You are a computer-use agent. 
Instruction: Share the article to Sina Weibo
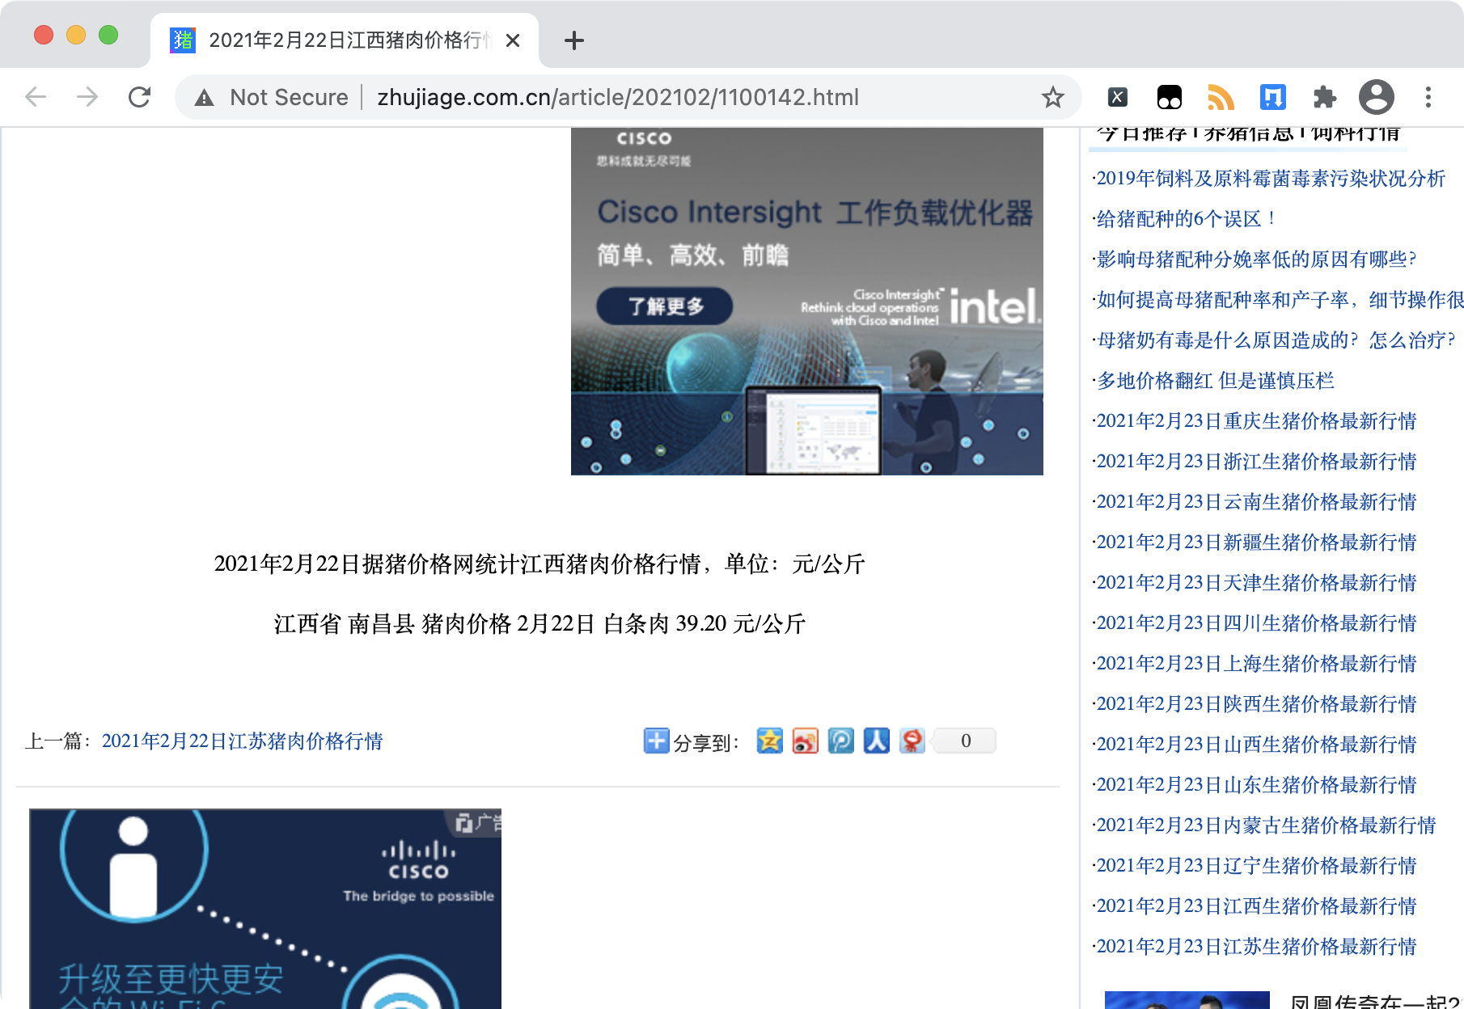(x=805, y=741)
